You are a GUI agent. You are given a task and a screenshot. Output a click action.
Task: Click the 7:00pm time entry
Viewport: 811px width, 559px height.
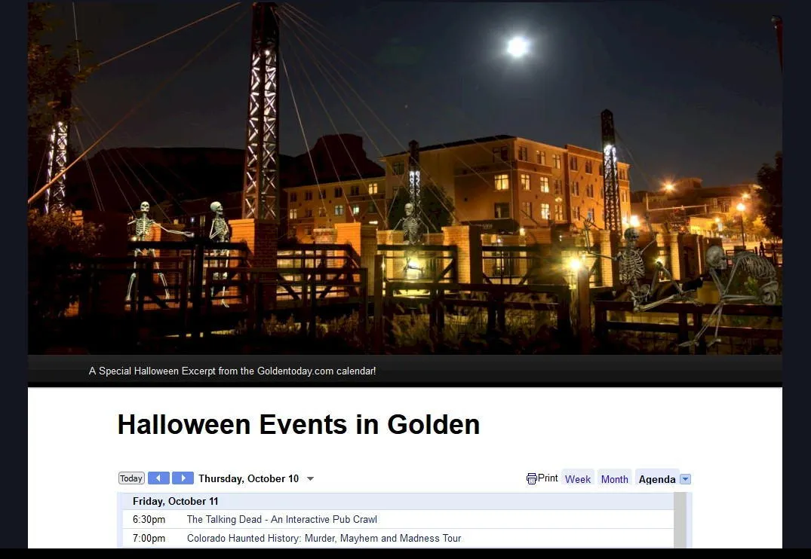click(149, 539)
